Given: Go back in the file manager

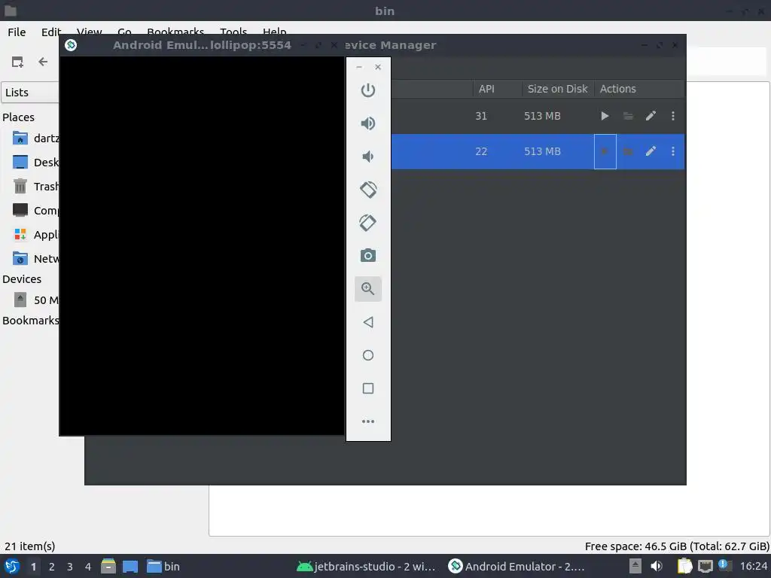Looking at the screenshot, I should coord(43,62).
